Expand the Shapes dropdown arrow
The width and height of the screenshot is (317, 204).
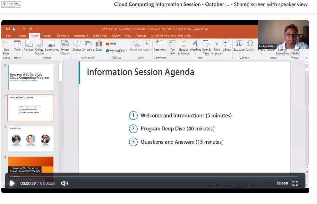77,53
